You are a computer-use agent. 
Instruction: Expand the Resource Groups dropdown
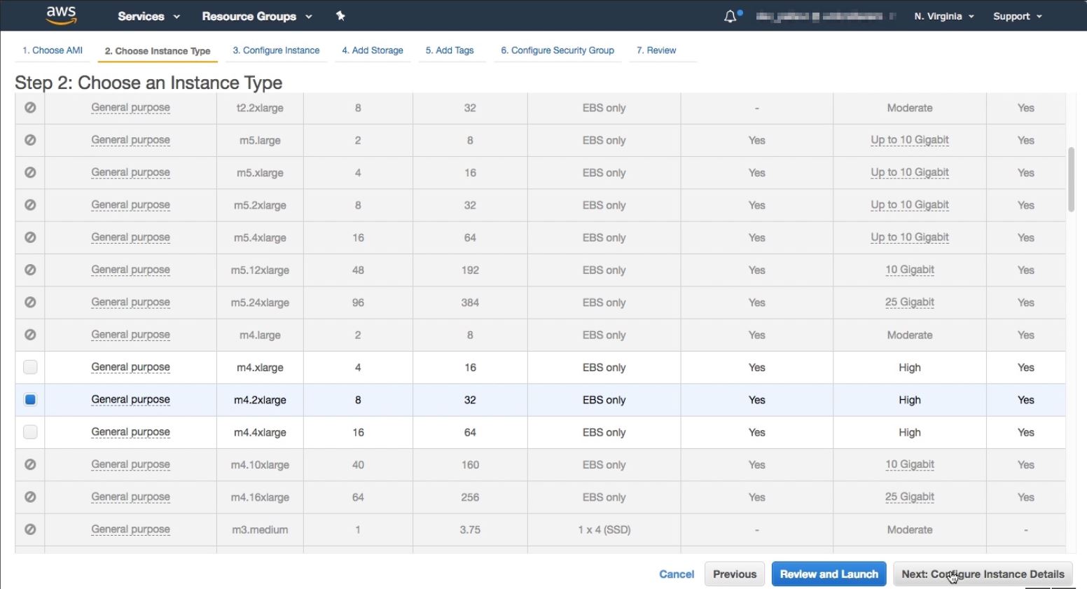point(257,16)
